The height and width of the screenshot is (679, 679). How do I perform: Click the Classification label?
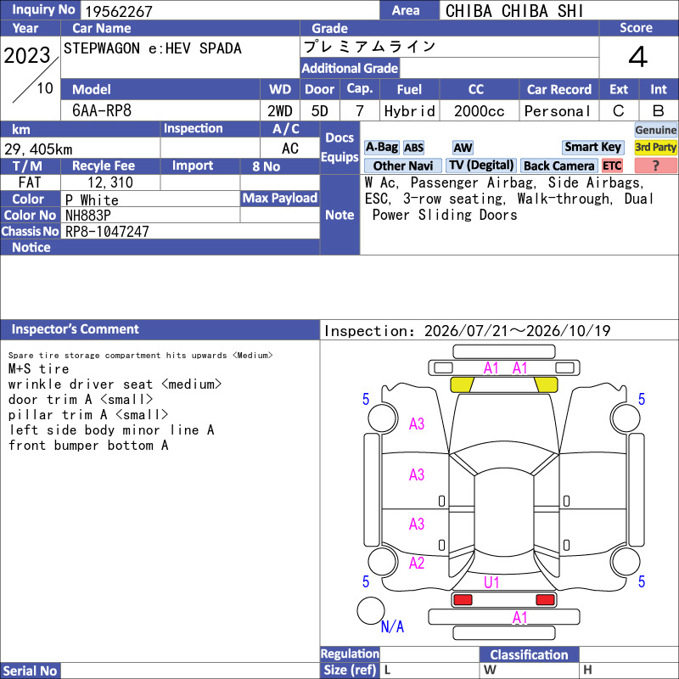pos(529,654)
